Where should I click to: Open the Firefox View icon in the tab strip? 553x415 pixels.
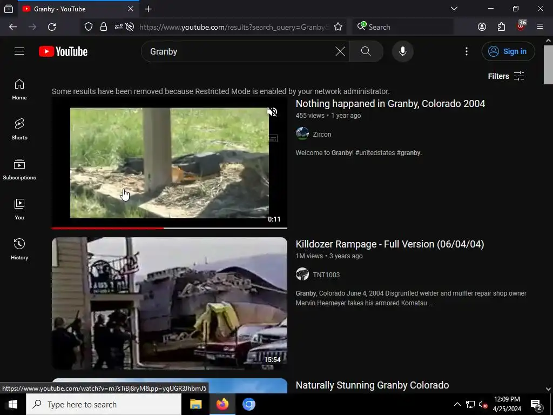click(x=9, y=9)
